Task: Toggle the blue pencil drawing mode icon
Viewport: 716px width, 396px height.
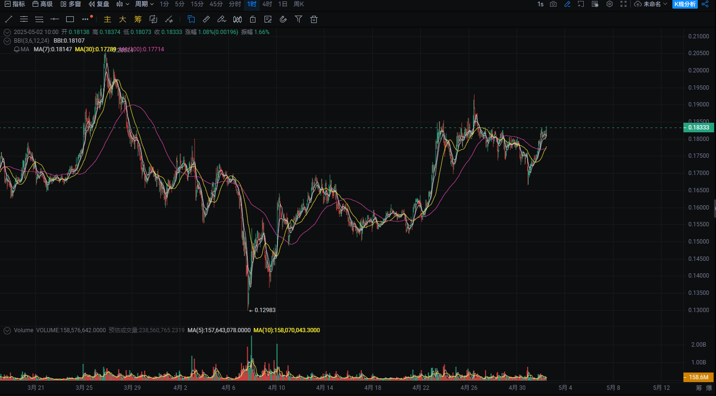Action: point(567,4)
